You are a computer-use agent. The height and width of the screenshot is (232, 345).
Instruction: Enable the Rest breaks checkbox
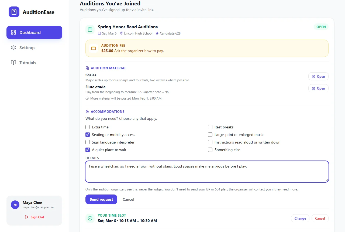point(210,127)
